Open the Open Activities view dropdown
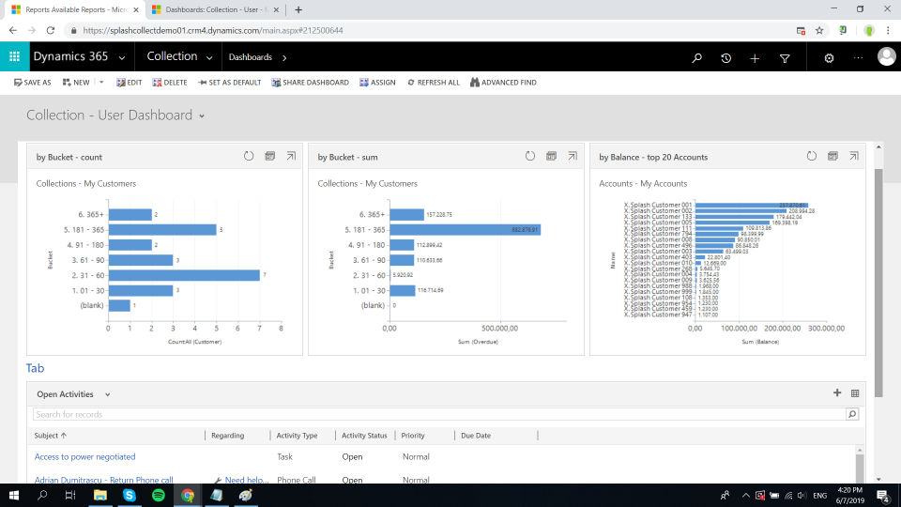Viewport: 901px width, 507px height. point(107,395)
